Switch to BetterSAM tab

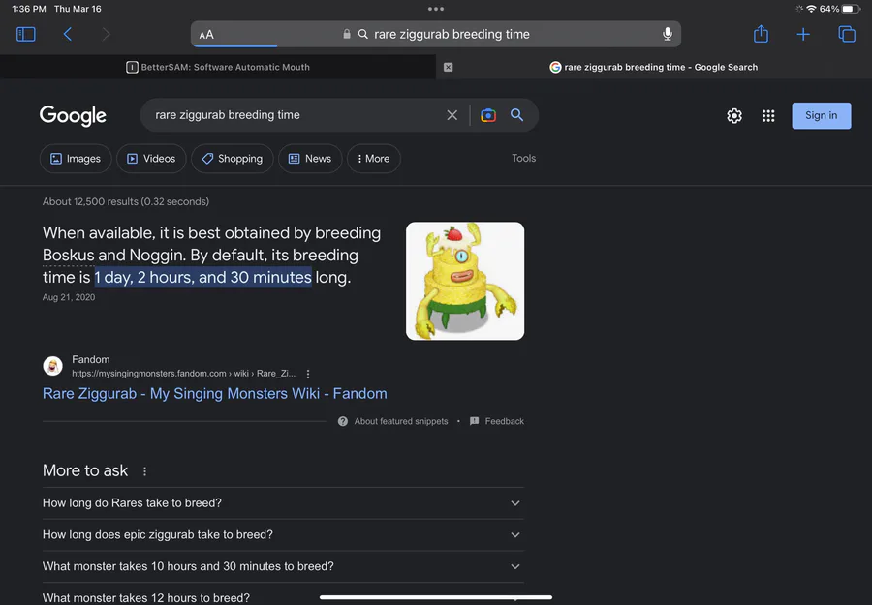218,67
